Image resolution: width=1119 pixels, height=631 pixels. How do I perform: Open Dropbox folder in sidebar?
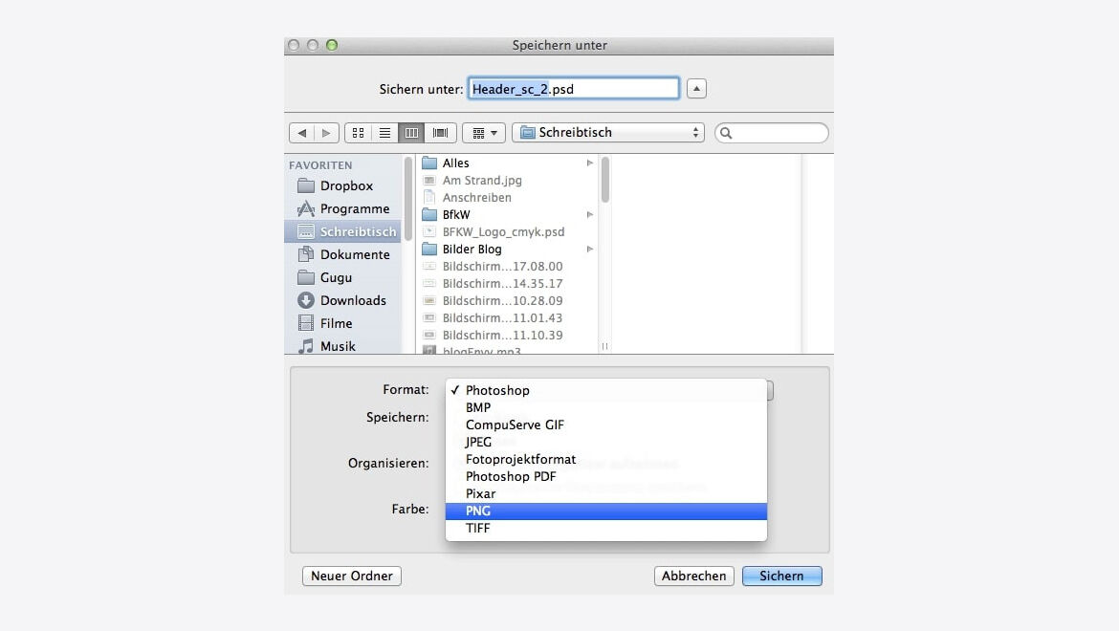tap(345, 185)
